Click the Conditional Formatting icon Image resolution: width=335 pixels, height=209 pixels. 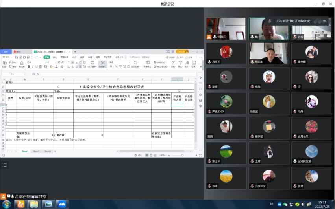pyautogui.click(x=148, y=63)
